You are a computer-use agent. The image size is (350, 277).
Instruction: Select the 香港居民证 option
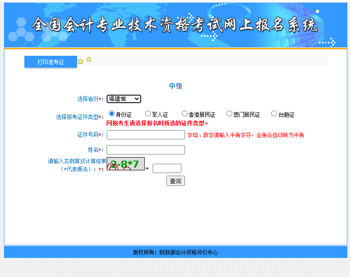185,114
